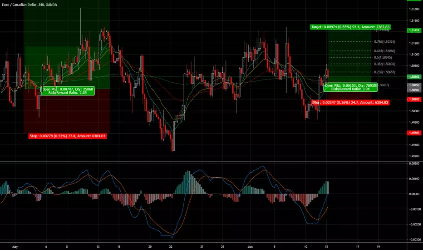
Task: Click Fibonacci level 0.5(1.50945) label
Action: coord(383,58)
